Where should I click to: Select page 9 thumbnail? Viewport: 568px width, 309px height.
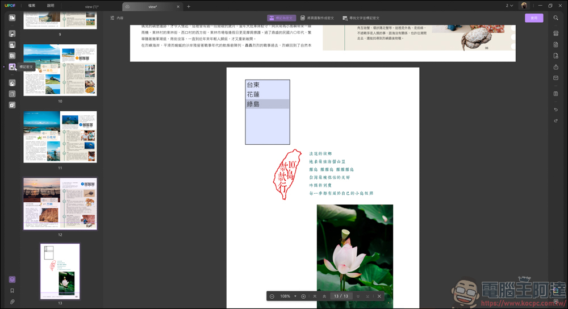(60, 20)
